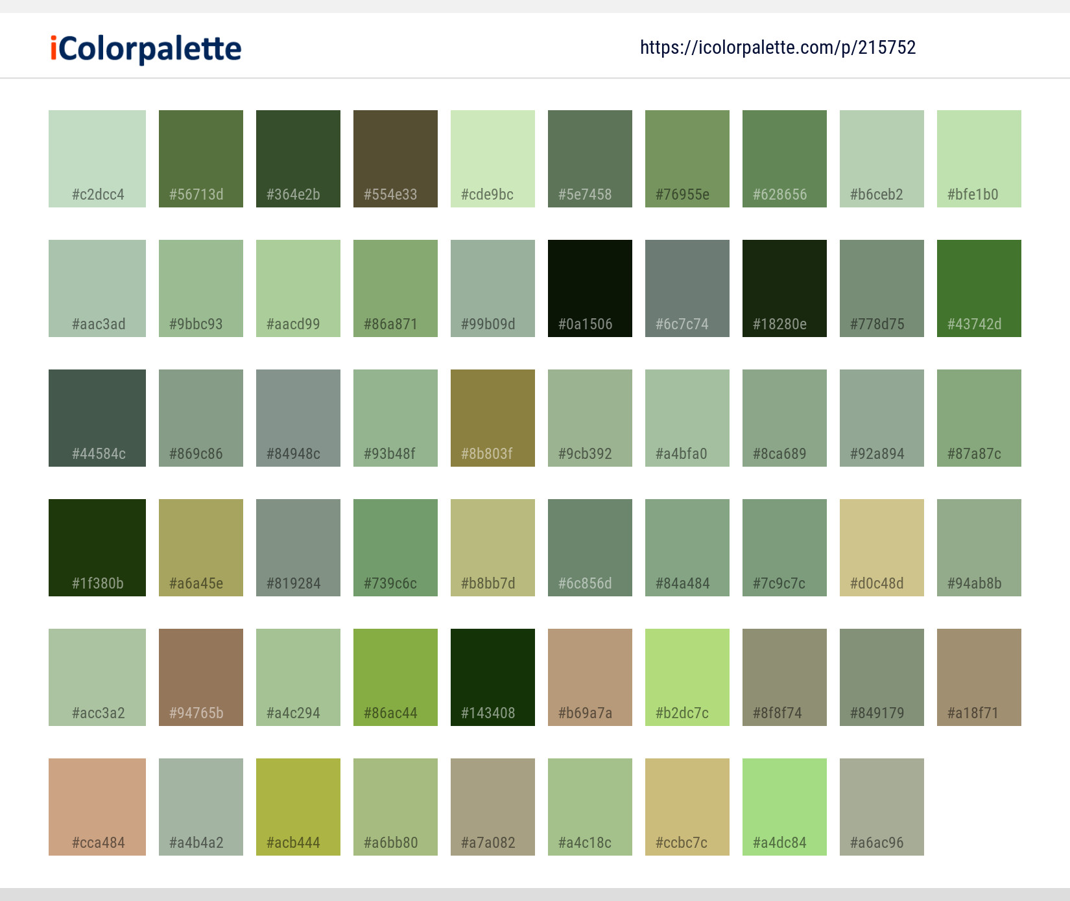The image size is (1070, 901).
Task: Choose the #628656 swatch
Action: pyautogui.click(x=785, y=159)
